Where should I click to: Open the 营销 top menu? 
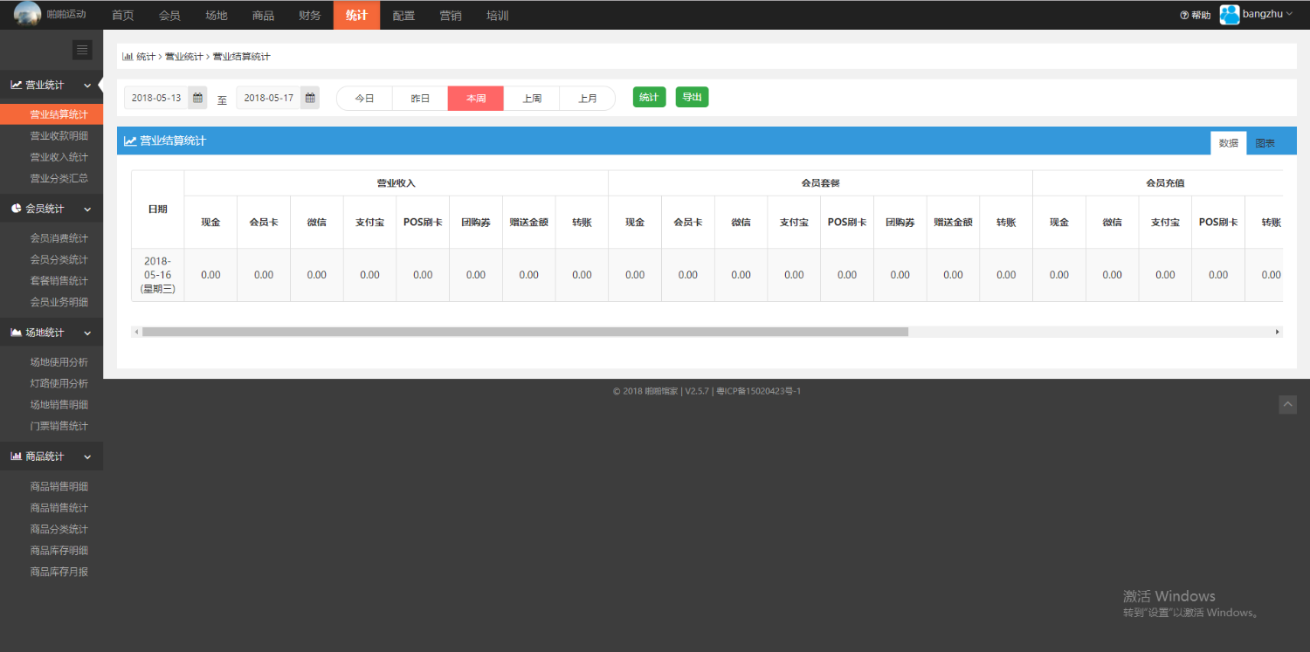451,15
